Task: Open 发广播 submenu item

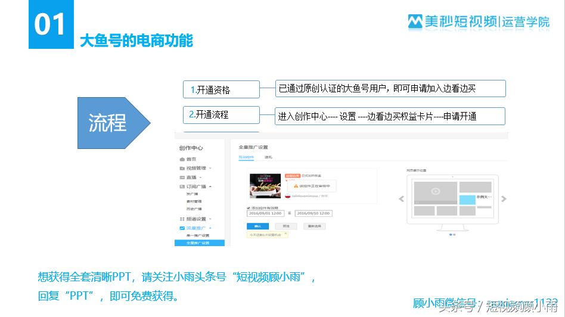Action: click(192, 194)
